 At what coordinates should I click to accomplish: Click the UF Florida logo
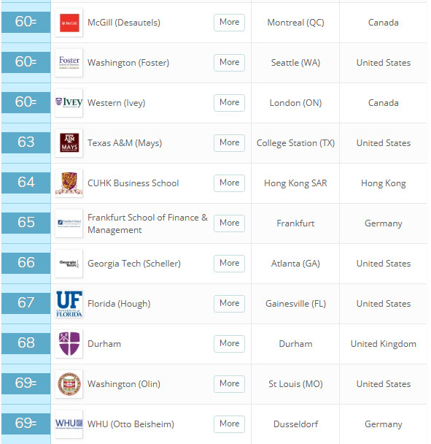click(x=69, y=304)
